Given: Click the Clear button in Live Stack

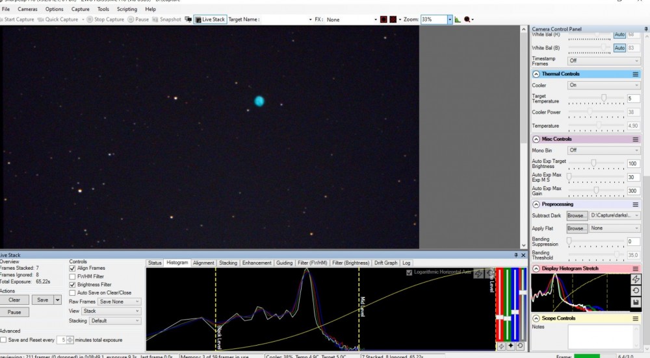Looking at the screenshot, I should (14, 300).
